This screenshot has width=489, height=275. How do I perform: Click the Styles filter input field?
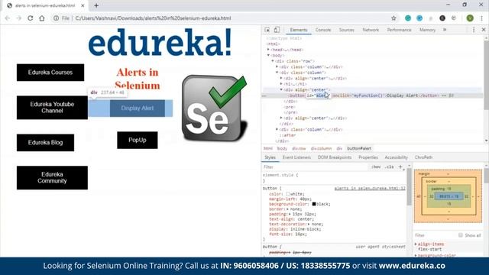tap(315, 167)
